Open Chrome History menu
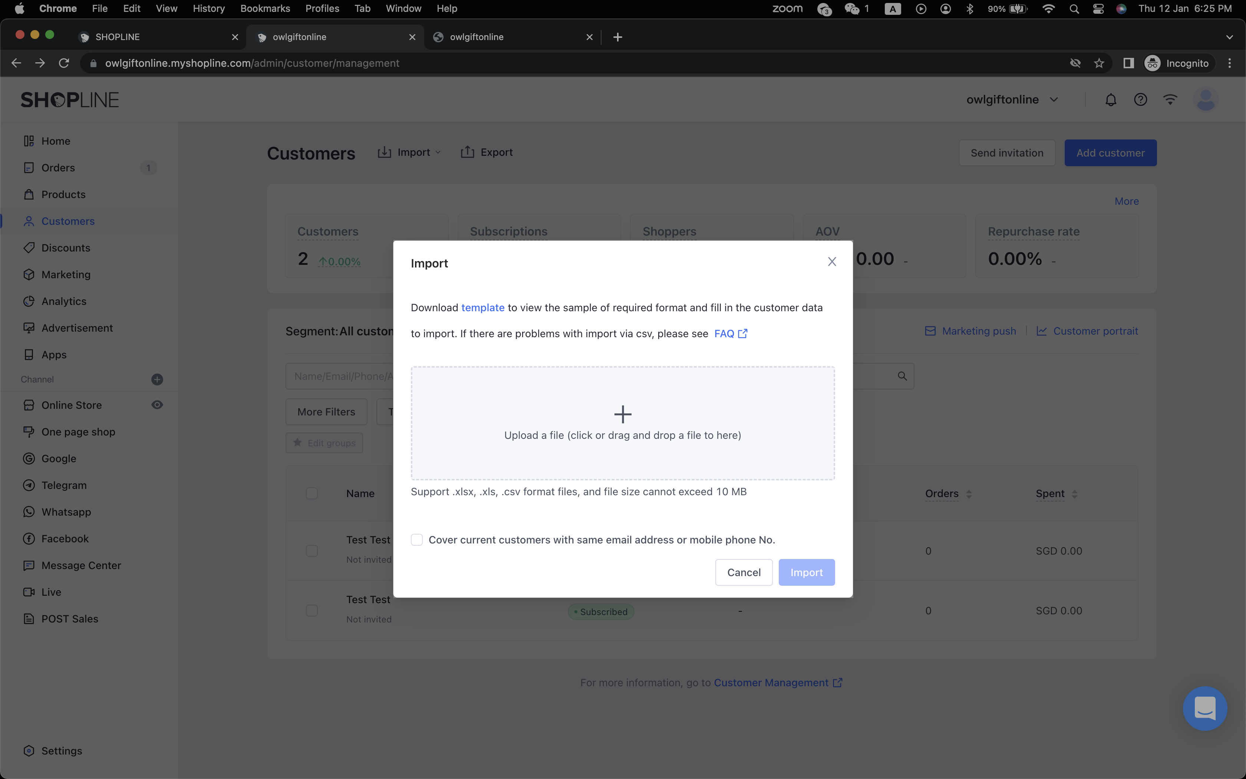 (208, 8)
